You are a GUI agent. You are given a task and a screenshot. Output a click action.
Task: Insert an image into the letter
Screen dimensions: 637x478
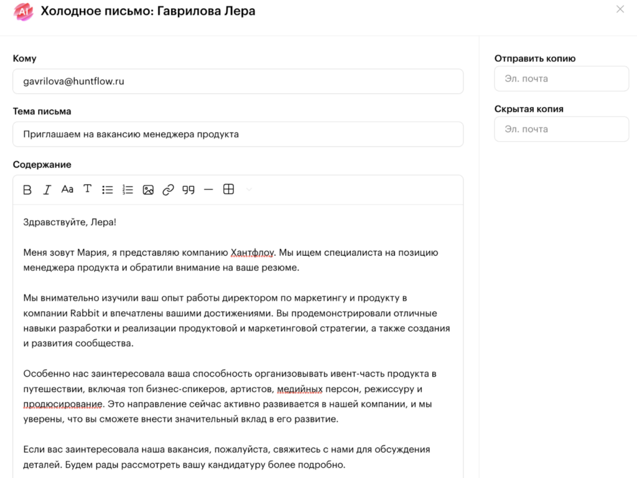(x=148, y=190)
